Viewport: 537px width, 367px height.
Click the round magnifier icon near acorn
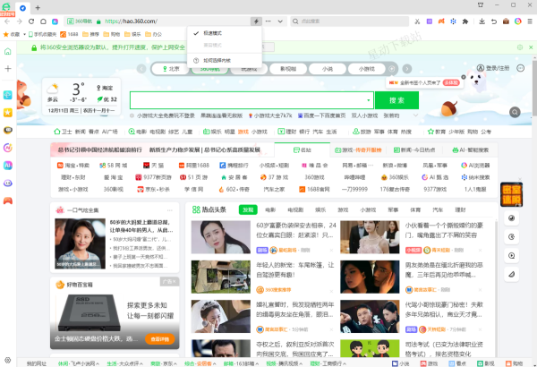pyautogui.click(x=515, y=112)
